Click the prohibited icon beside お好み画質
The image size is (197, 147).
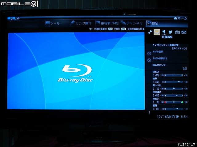point(149,54)
